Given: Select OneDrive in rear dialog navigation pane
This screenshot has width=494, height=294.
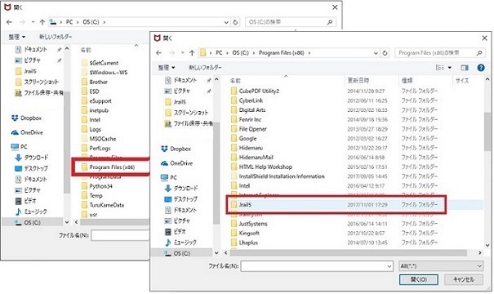Looking at the screenshot, I should [x=27, y=132].
